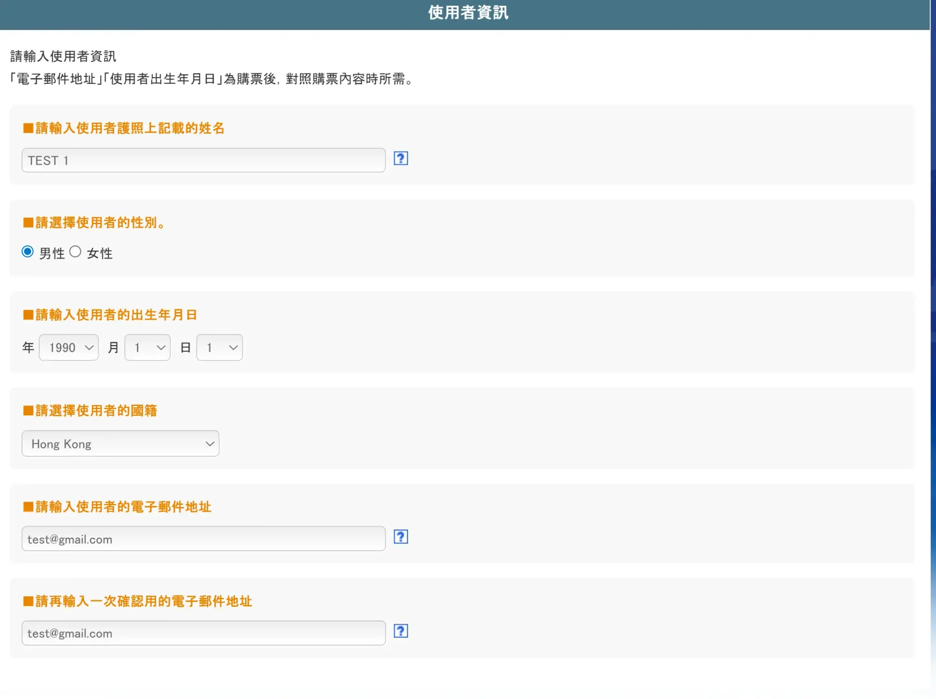The height and width of the screenshot is (699, 936).
Task: Click the 使用者資訊 header bar
Action: 468,13
